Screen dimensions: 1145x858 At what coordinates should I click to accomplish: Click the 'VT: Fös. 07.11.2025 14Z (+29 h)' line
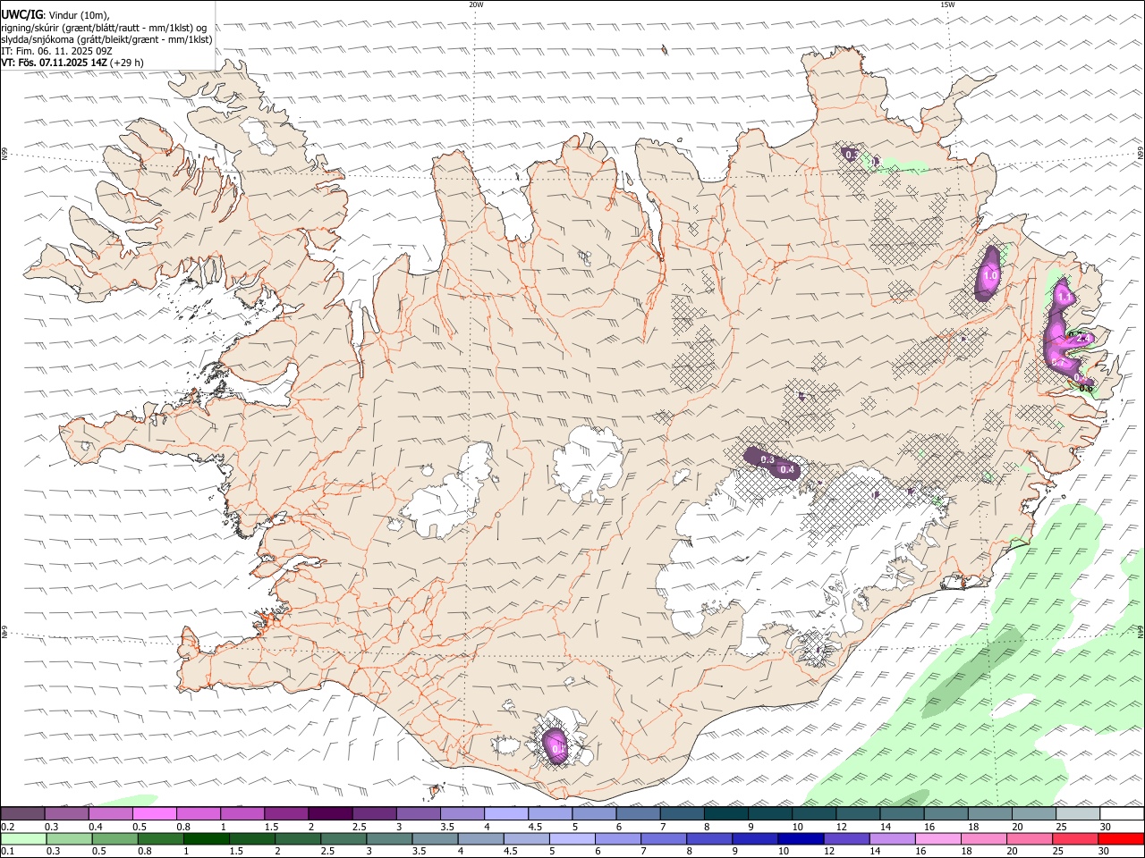[x=72, y=63]
